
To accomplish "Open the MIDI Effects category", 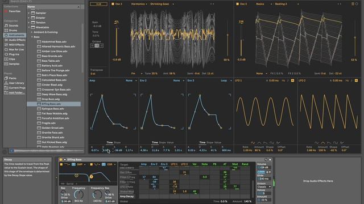I will click(x=14, y=45).
